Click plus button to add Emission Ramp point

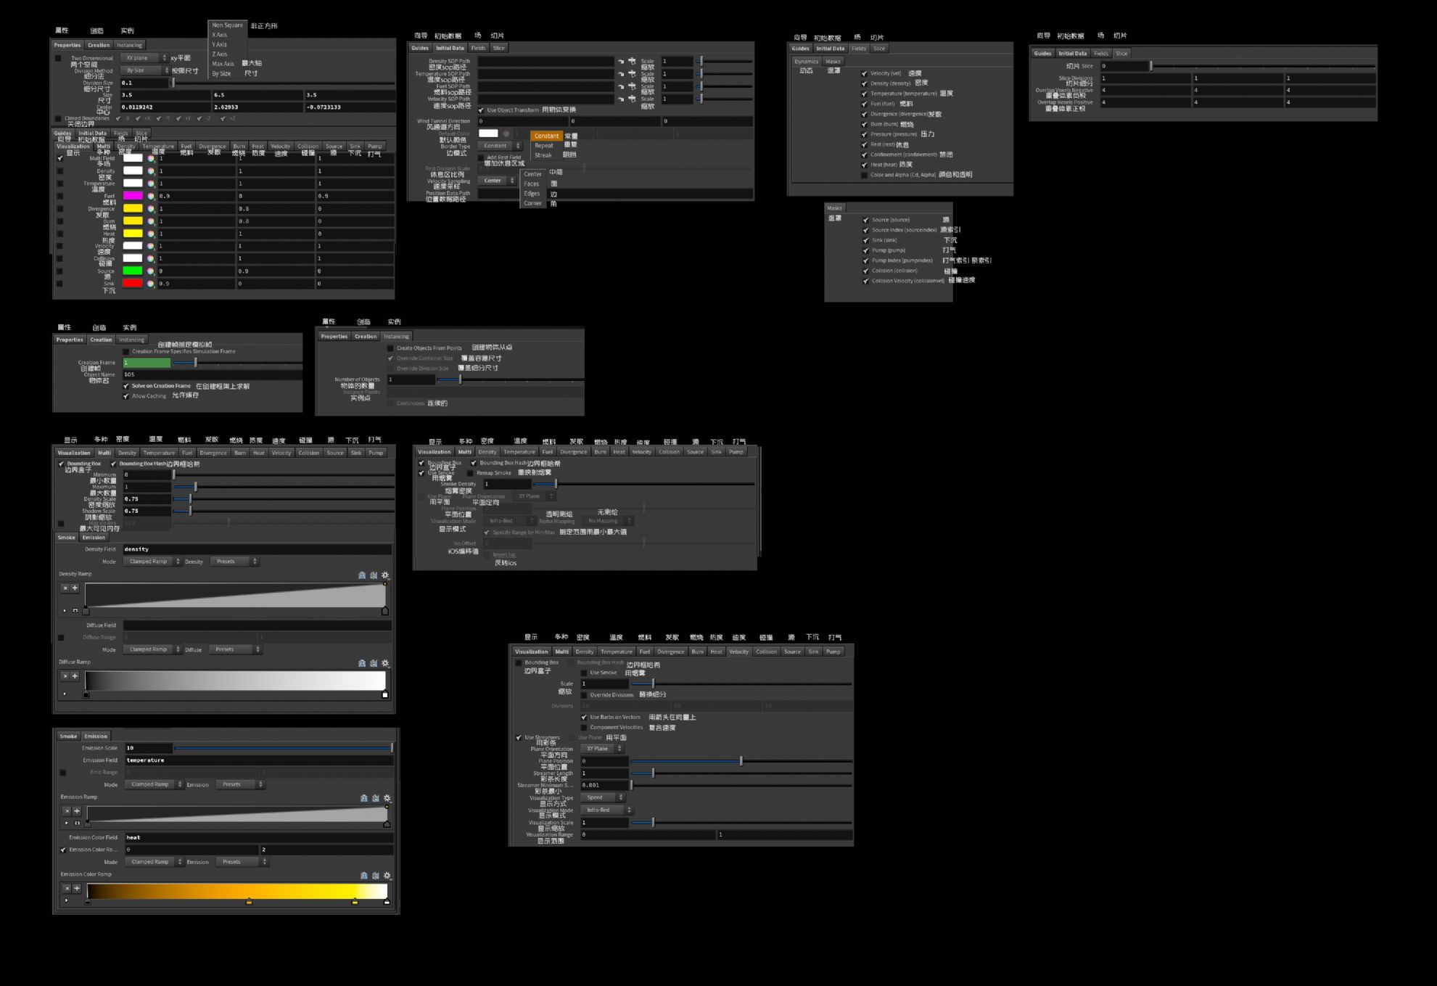(77, 811)
